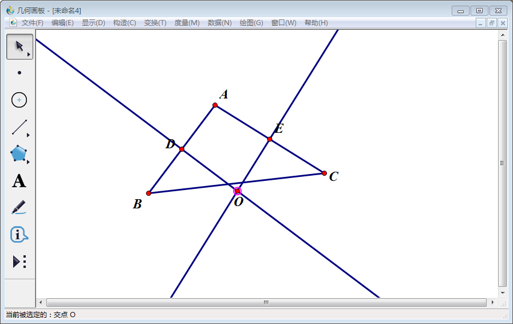The width and height of the screenshot is (513, 324).
Task: Restore the inner document window
Action: (492, 23)
